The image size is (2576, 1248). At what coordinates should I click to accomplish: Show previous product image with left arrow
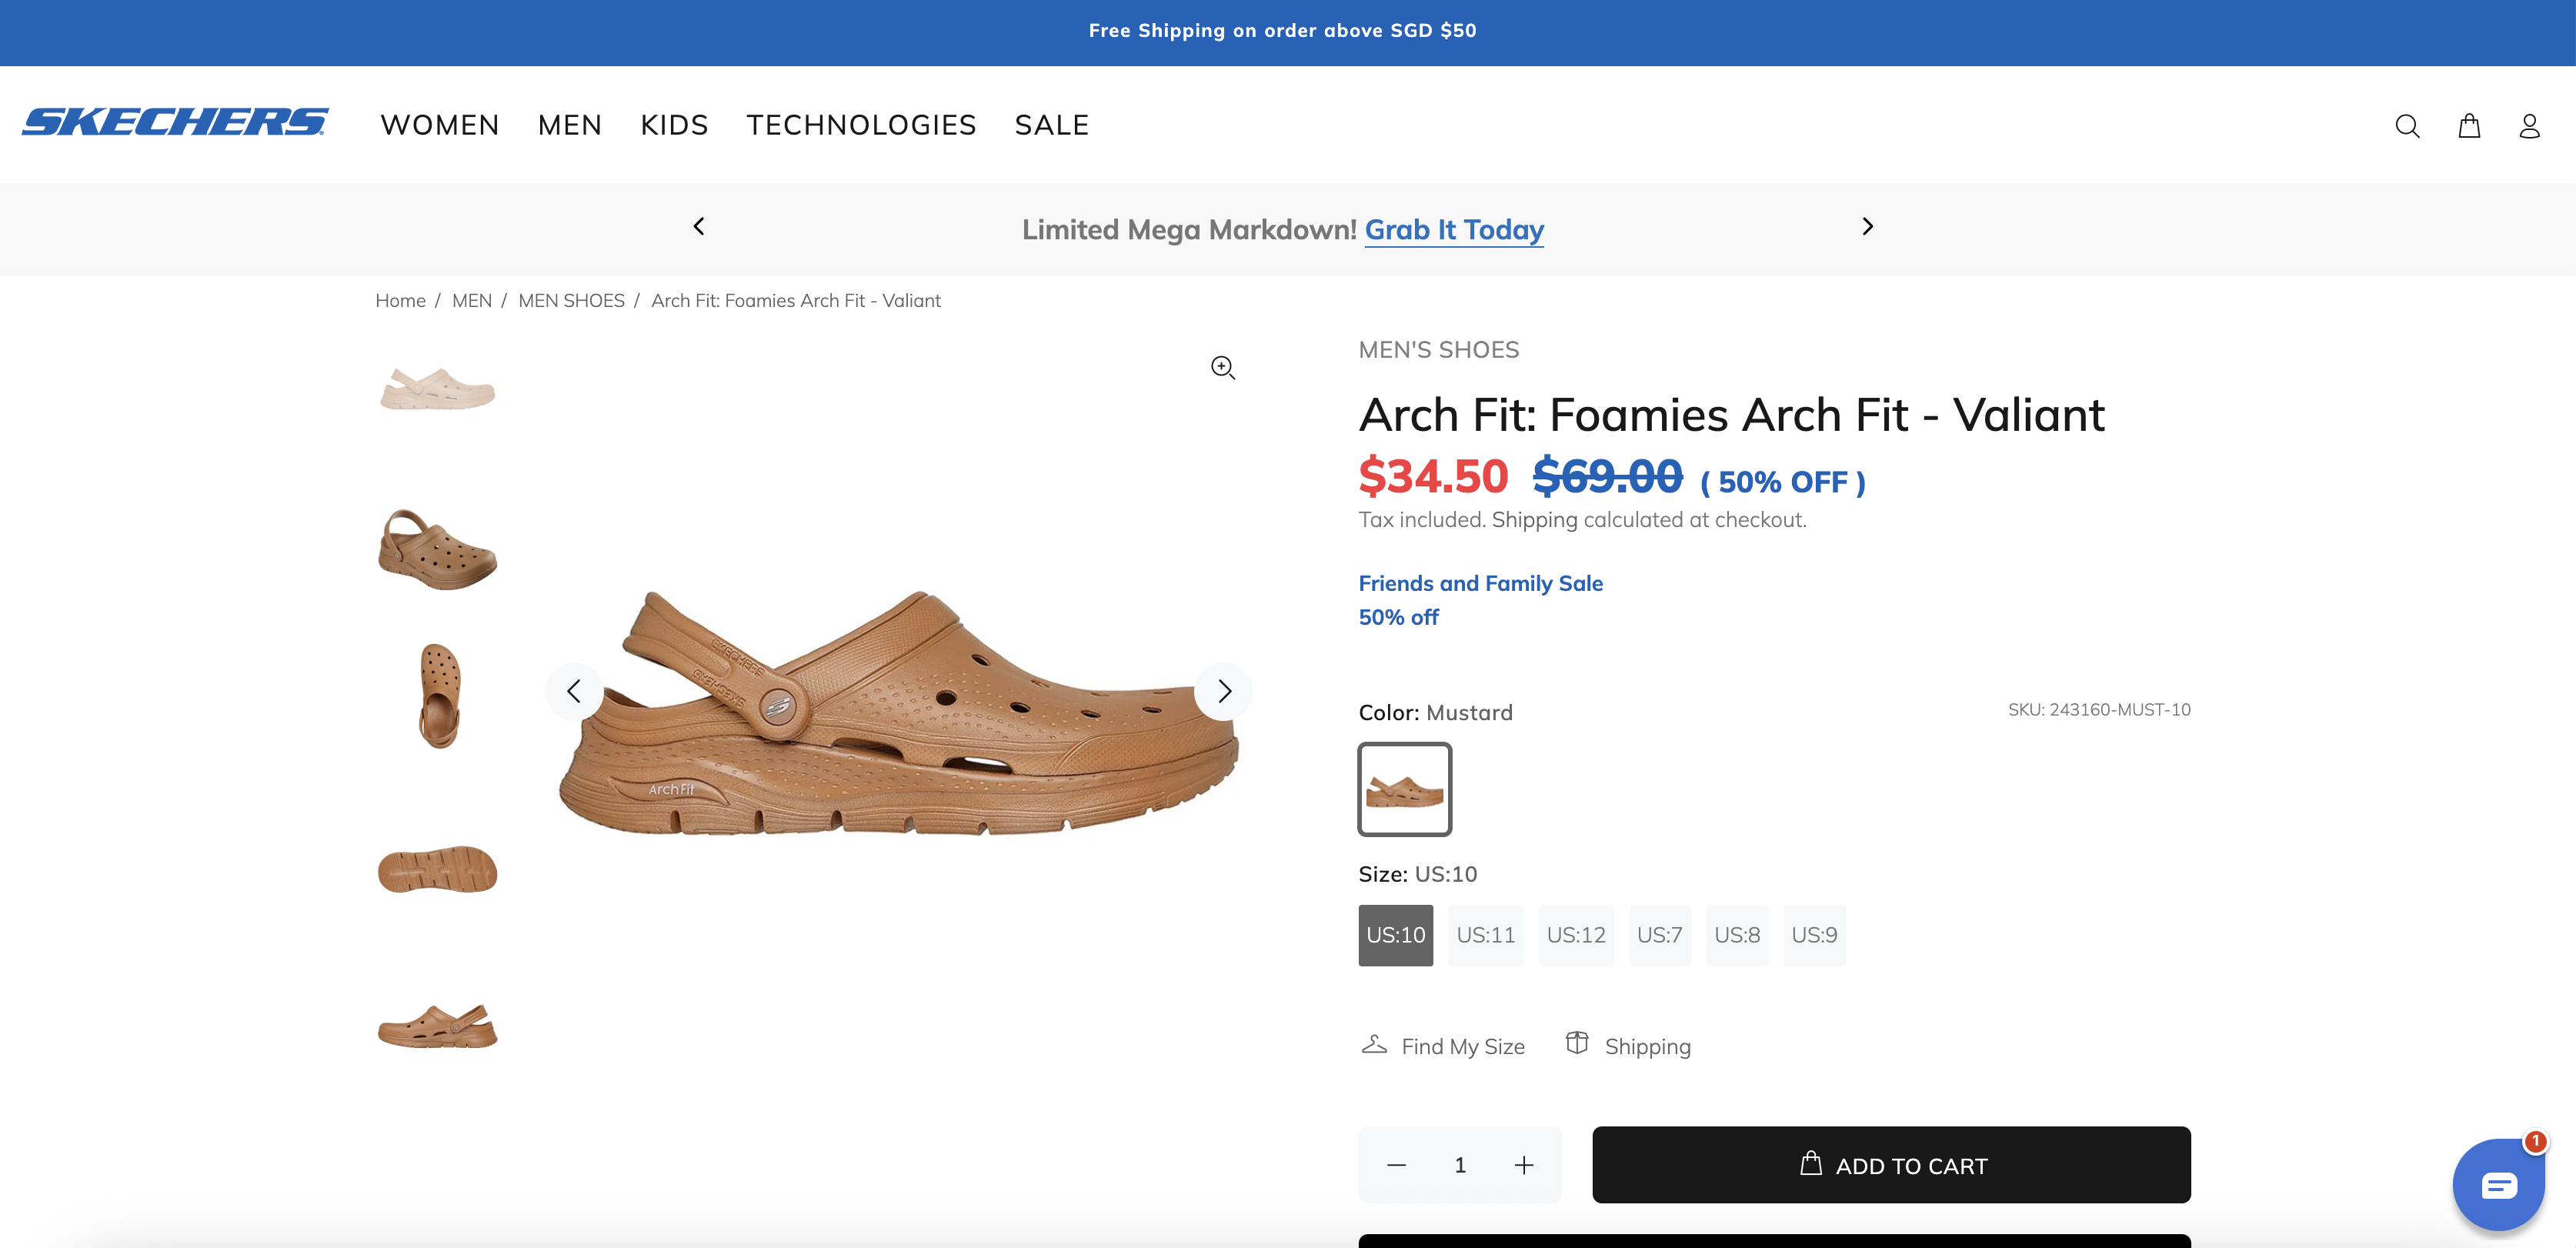574,691
